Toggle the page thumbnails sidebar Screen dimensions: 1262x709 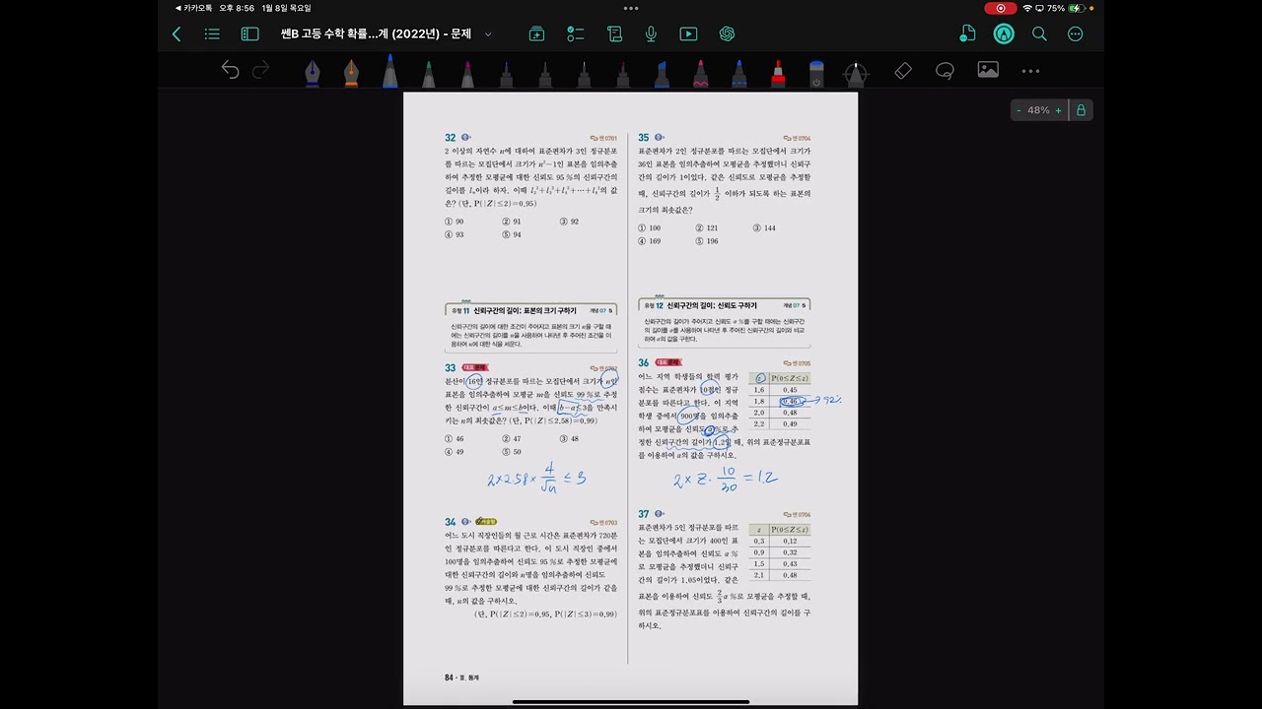click(249, 33)
